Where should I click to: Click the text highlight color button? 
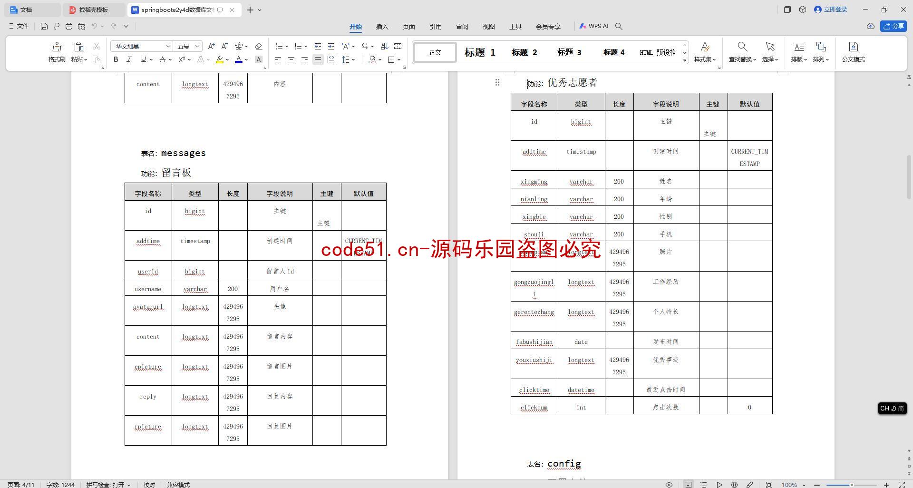tap(219, 59)
